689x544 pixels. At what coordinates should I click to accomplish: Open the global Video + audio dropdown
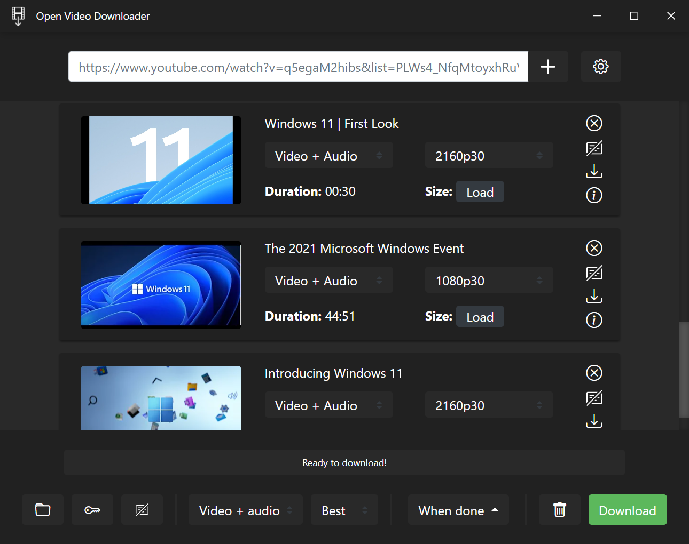[246, 510]
